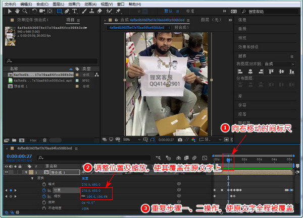Click the 搜索帮助 search field
The image size is (303, 218).
click(270, 12)
